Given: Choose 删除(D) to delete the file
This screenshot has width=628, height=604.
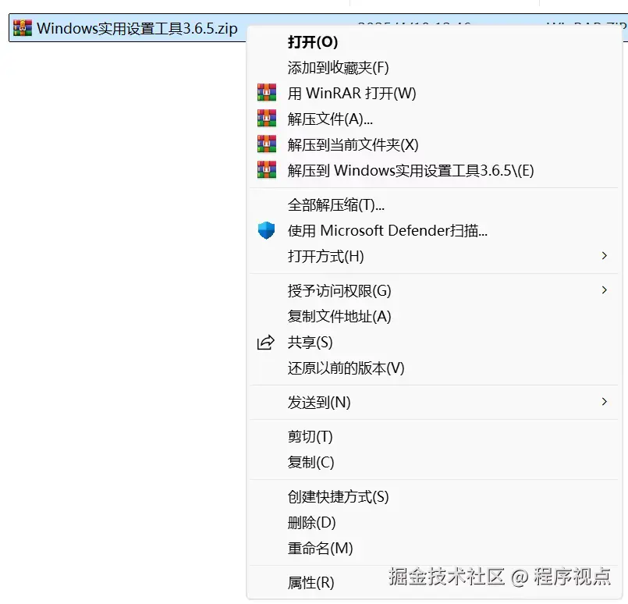Looking at the screenshot, I should [434, 522].
